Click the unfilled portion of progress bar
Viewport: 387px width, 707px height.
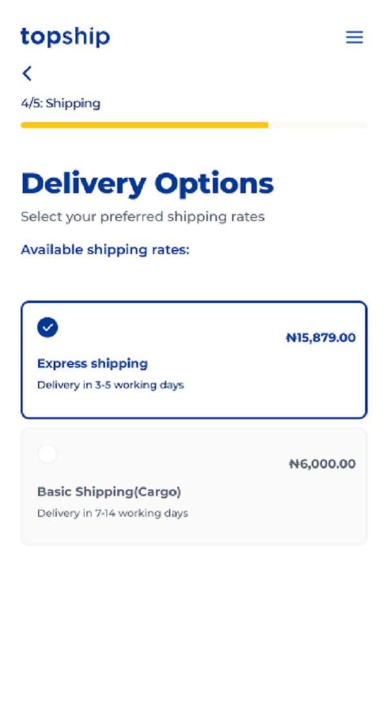coord(317,125)
